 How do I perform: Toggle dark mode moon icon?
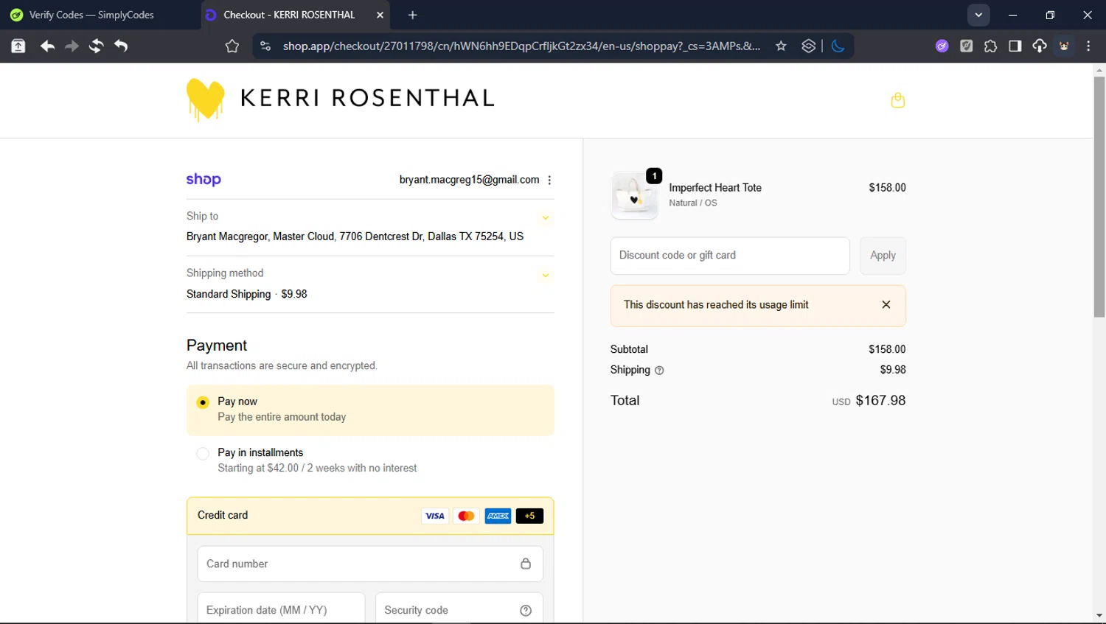838,46
